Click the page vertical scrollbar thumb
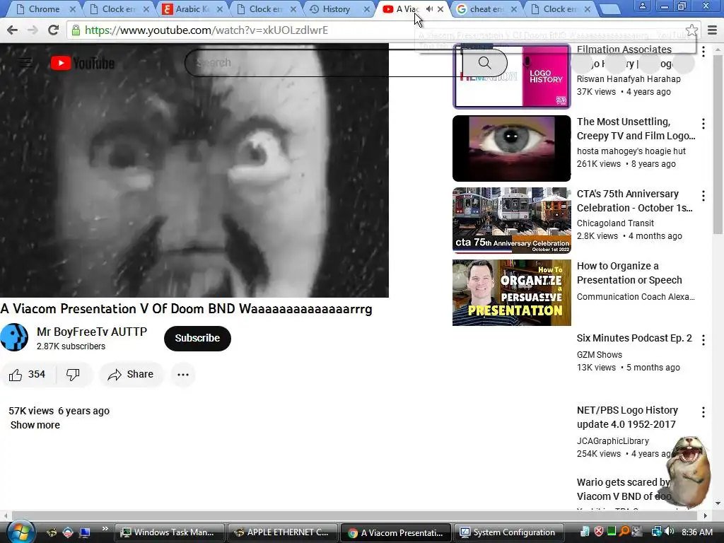 pyautogui.click(x=718, y=146)
